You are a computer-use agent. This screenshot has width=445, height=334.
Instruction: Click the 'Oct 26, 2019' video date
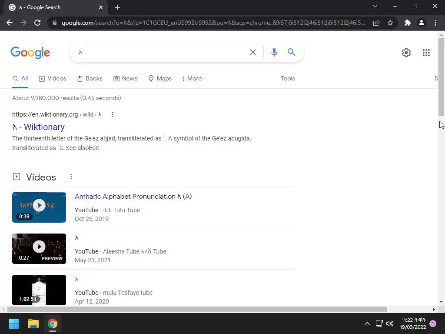point(92,219)
